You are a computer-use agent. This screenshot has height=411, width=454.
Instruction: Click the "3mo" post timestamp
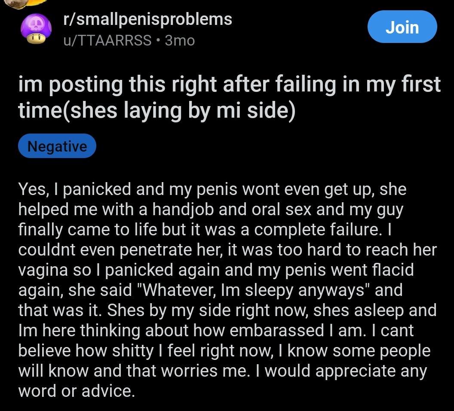(x=180, y=40)
